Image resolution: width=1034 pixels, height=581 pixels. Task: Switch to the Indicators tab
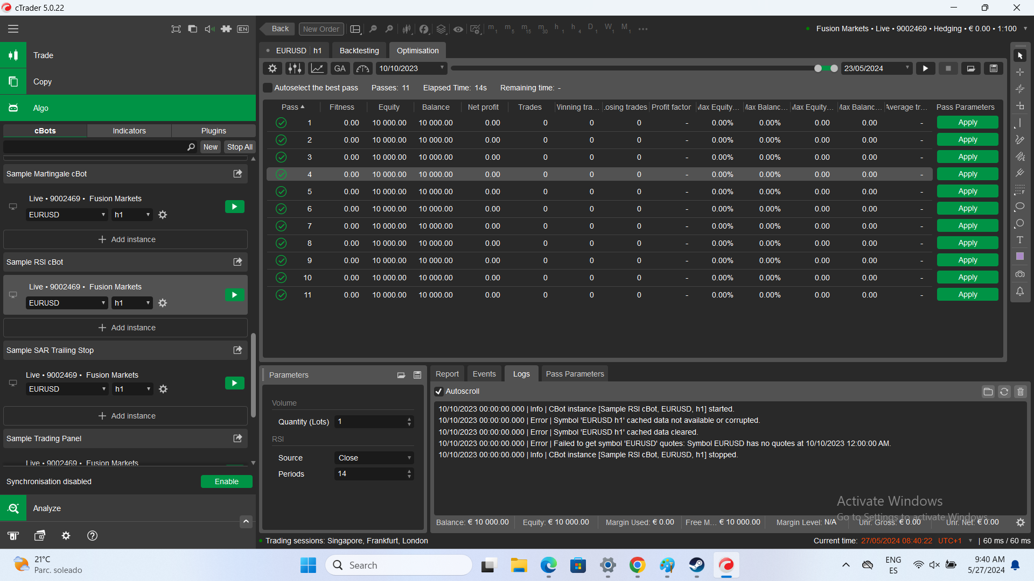[129, 131]
